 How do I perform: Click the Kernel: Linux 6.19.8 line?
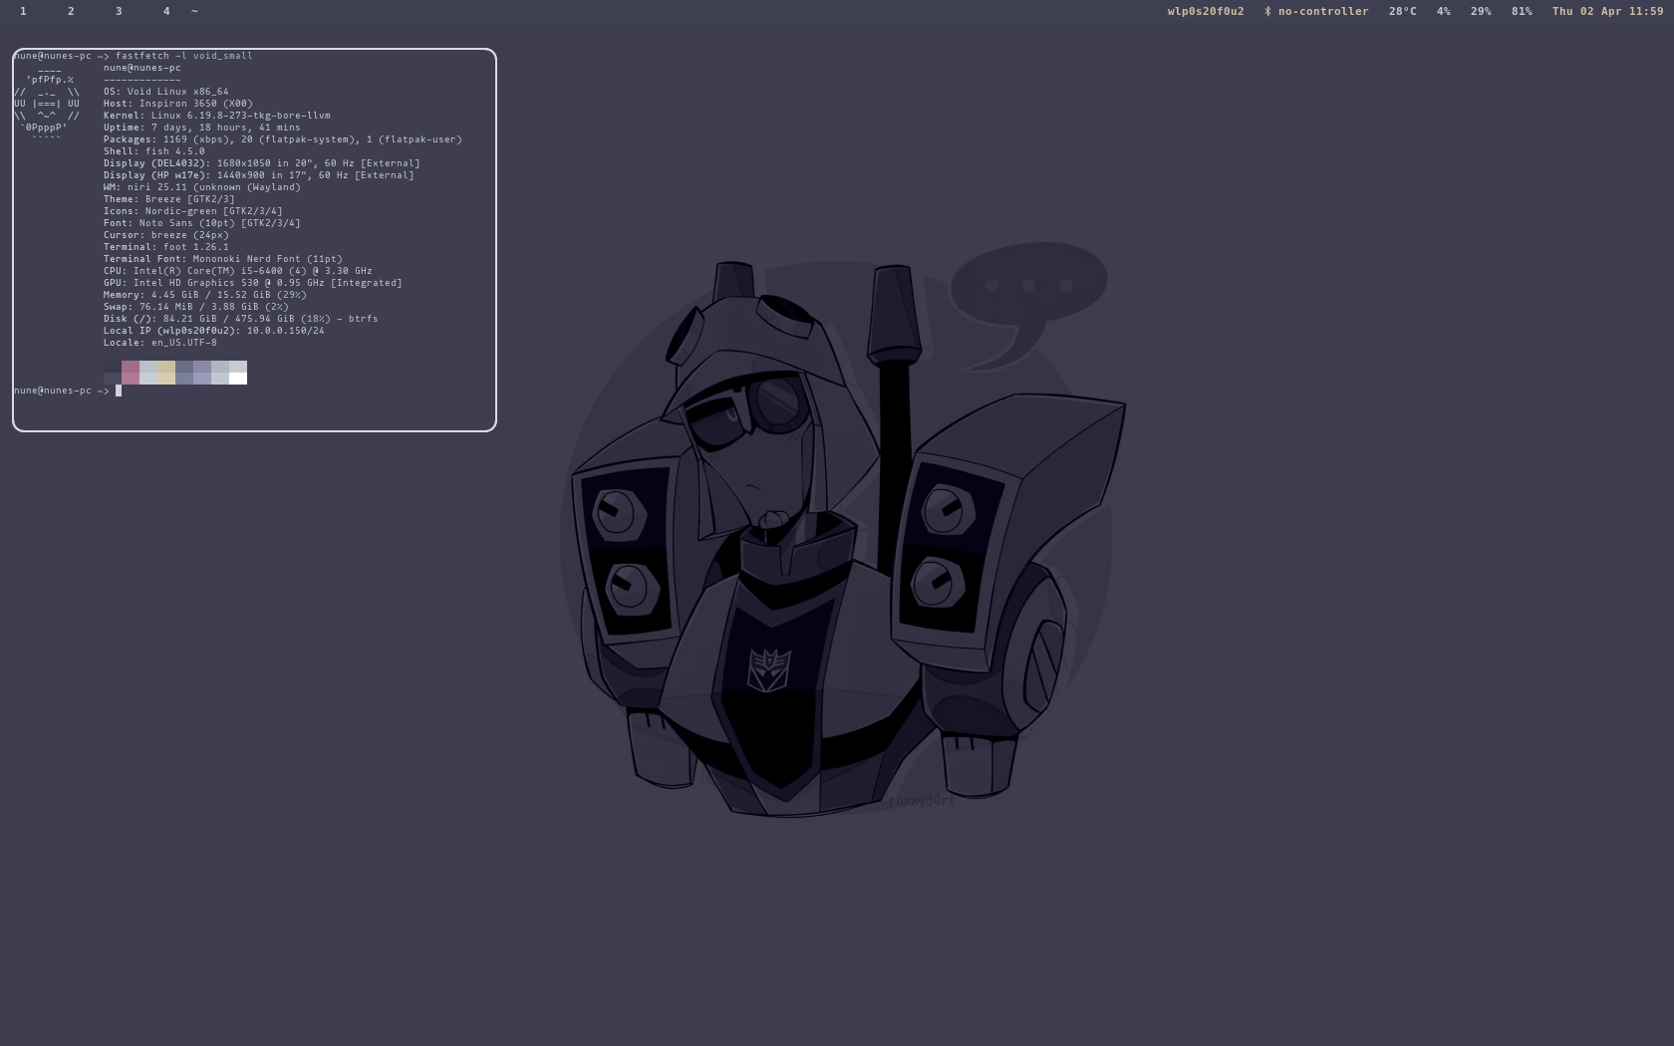[x=217, y=116]
